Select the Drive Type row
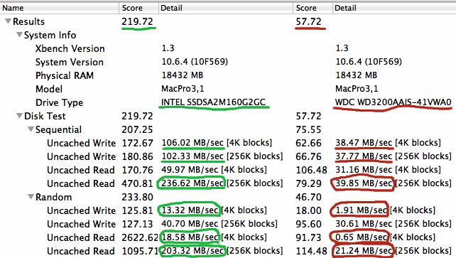Screen dimensions: 456x258 click(228, 102)
